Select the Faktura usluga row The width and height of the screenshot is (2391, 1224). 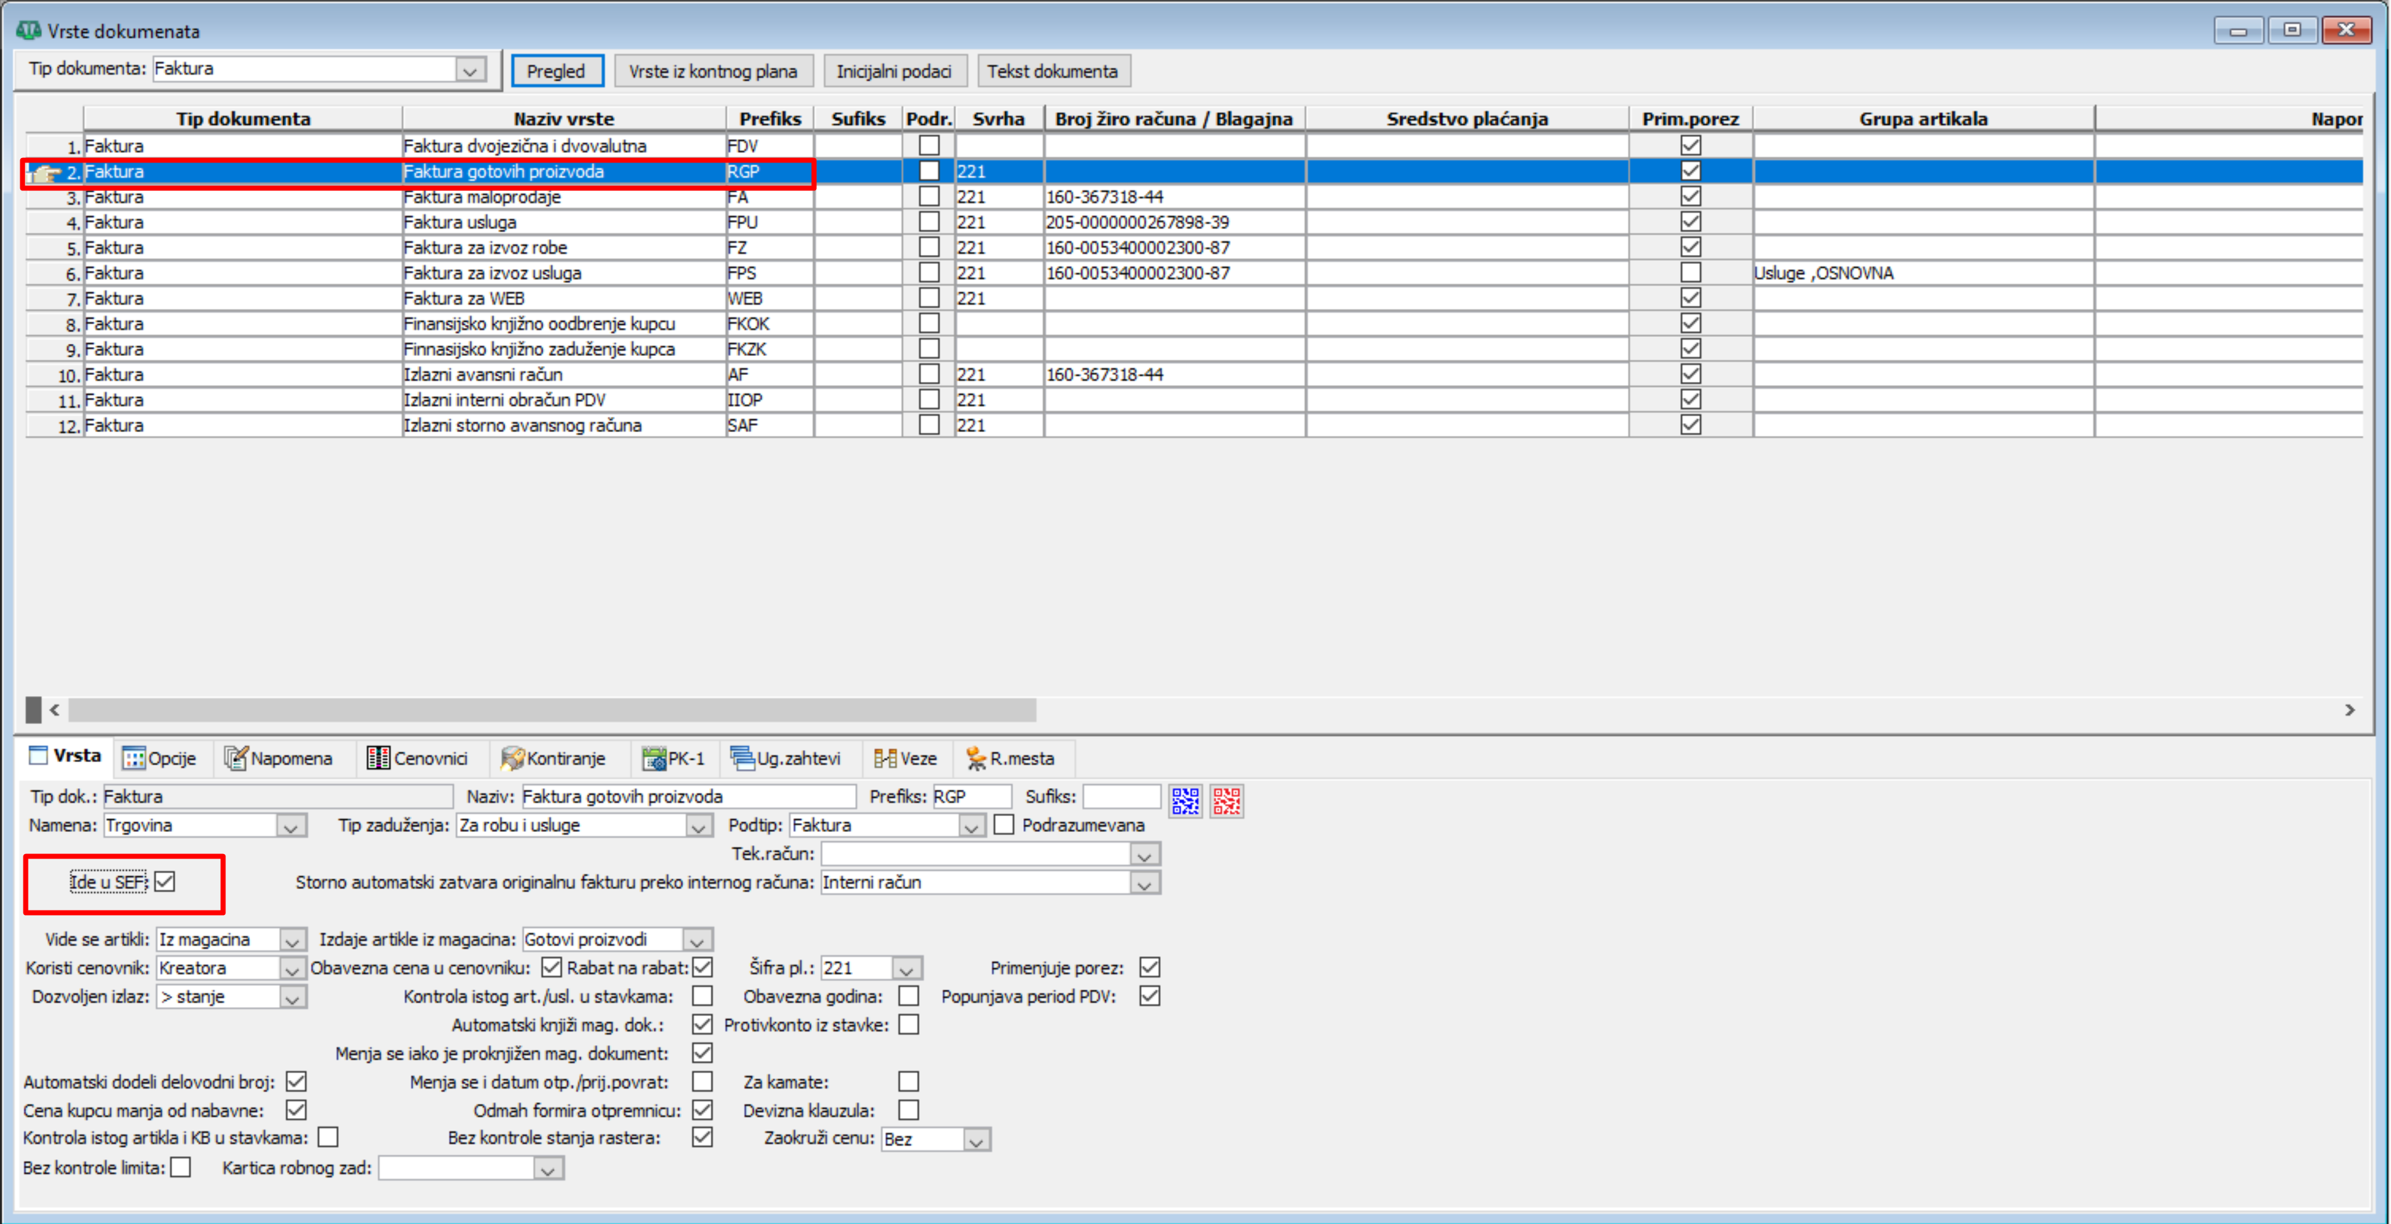click(x=460, y=223)
